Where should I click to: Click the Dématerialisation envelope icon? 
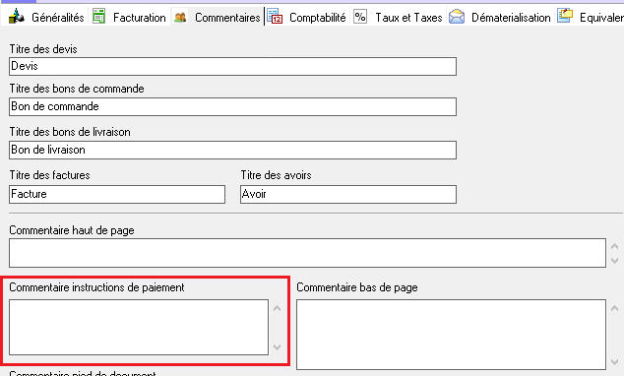pos(457,17)
